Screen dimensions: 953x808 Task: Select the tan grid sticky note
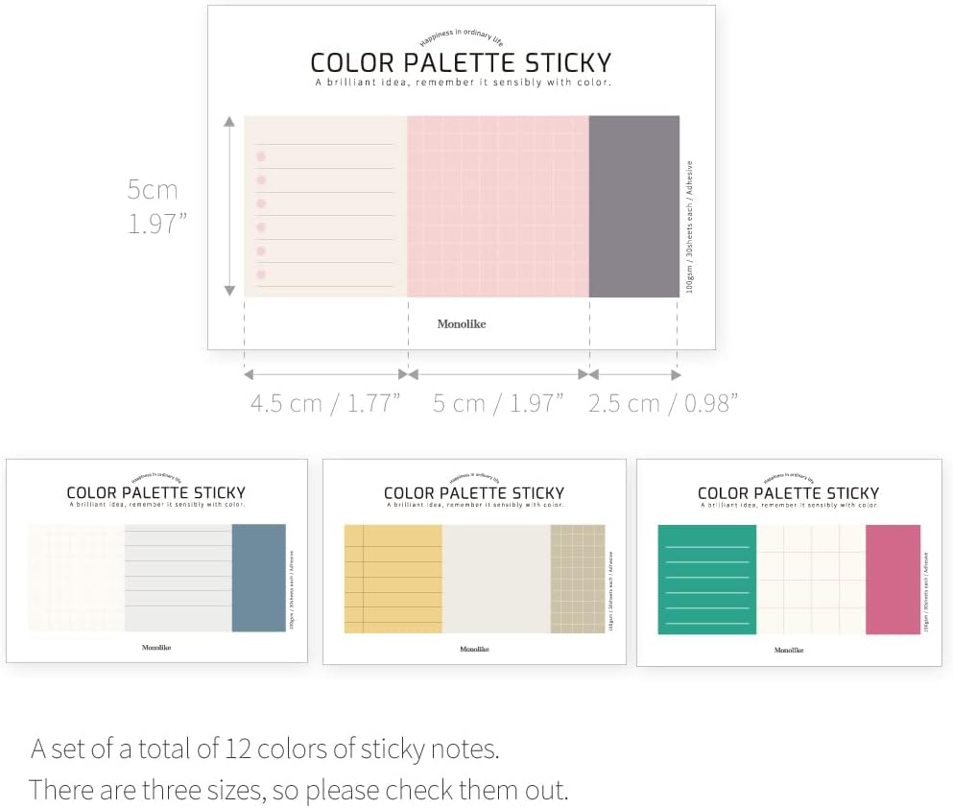(578, 579)
